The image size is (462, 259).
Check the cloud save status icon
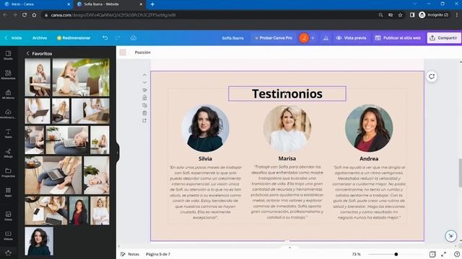[133, 38]
